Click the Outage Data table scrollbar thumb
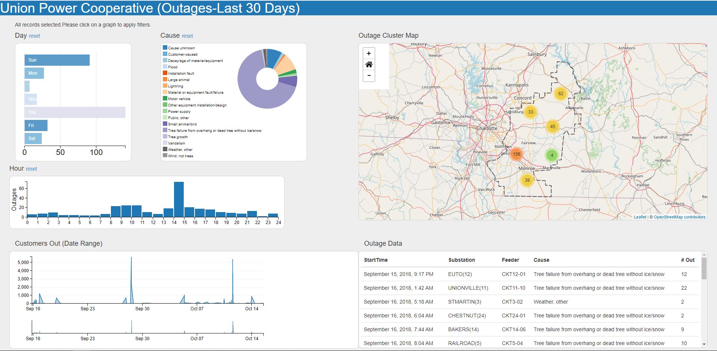 click(x=704, y=268)
